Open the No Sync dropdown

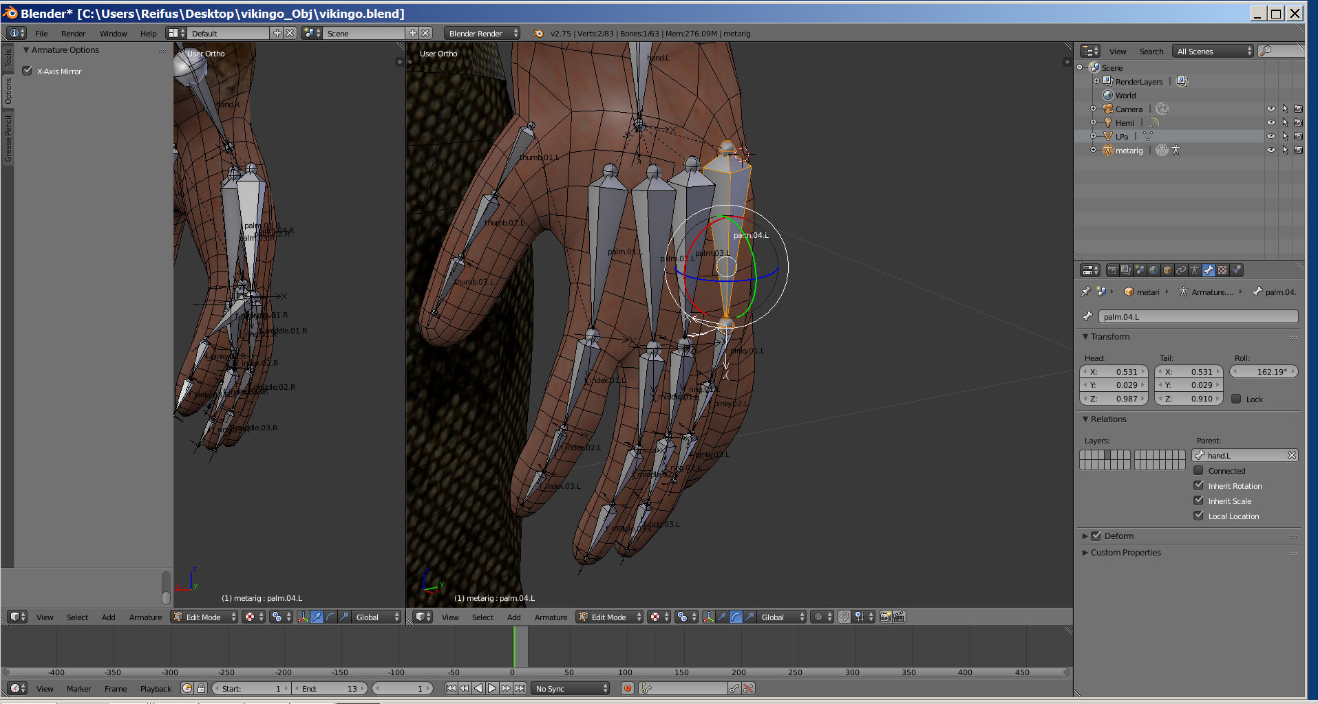point(571,688)
